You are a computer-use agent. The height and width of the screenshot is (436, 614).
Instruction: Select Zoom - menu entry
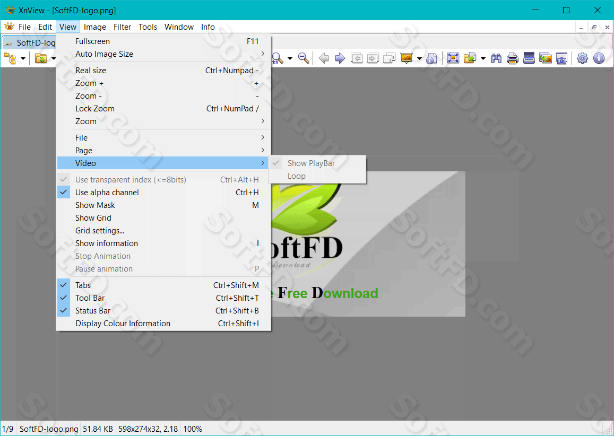click(163, 96)
